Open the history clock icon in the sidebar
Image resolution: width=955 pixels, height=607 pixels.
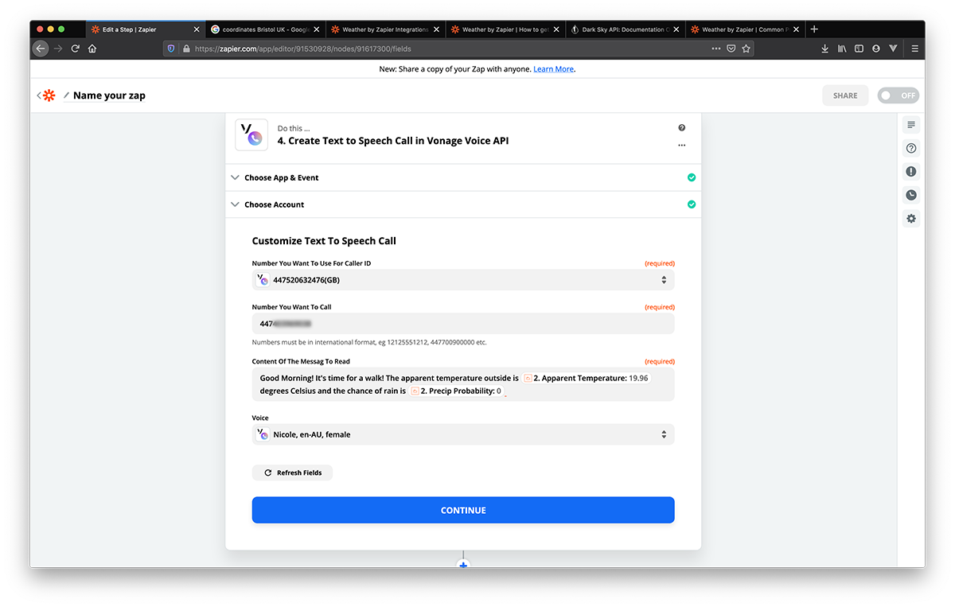tap(911, 195)
